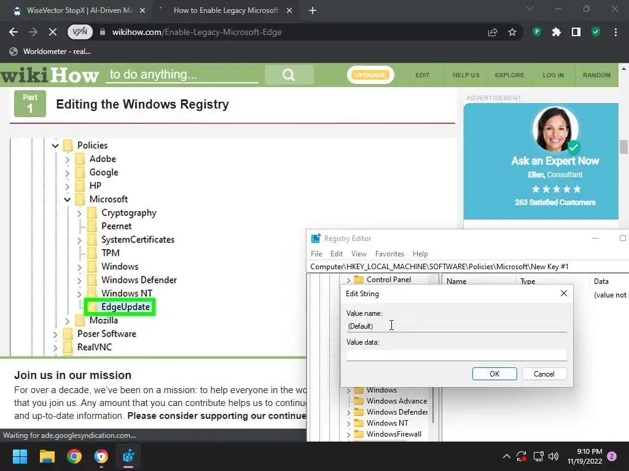Click the UPGRADE button on wikiHow
The image size is (629, 471).
370,75
